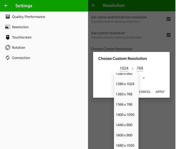Screen dimensions: 176x149
Task: Pick 1440 x 900 from the list
Action: tap(125, 125)
